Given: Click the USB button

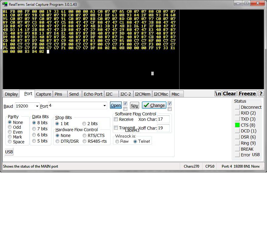Looking at the screenshot, I should pyautogui.click(x=9, y=152).
